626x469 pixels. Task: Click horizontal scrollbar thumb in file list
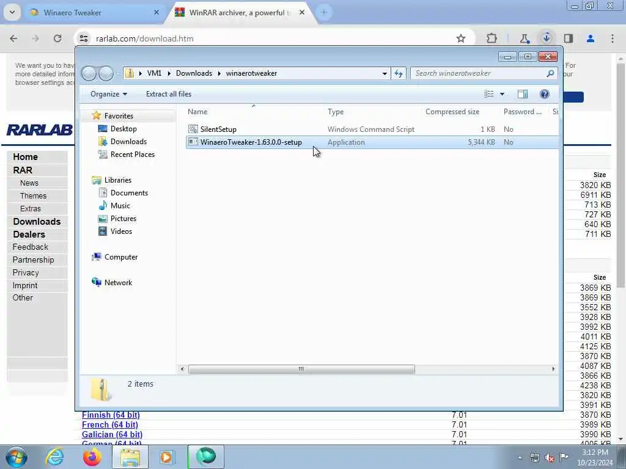point(301,369)
